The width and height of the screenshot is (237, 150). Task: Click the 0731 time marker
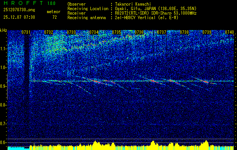(x=26, y=32)
